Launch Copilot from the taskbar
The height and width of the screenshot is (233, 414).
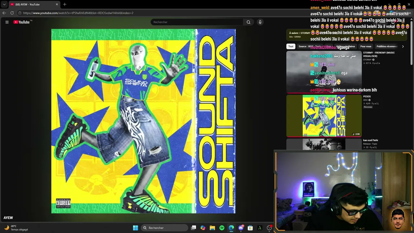(x=203, y=228)
